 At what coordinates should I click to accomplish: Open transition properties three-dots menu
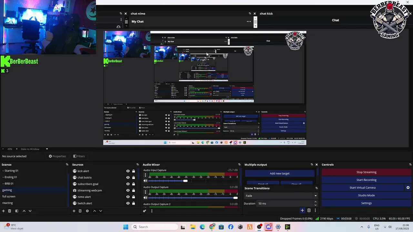[x=315, y=210]
